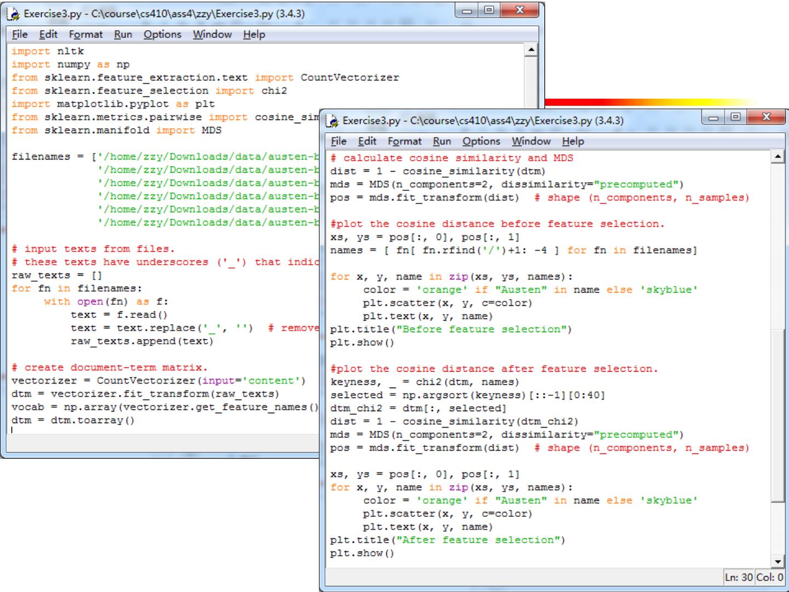The height and width of the screenshot is (592, 789).
Task: Maximize the back window showing the import statements
Action: pyautogui.click(x=489, y=10)
